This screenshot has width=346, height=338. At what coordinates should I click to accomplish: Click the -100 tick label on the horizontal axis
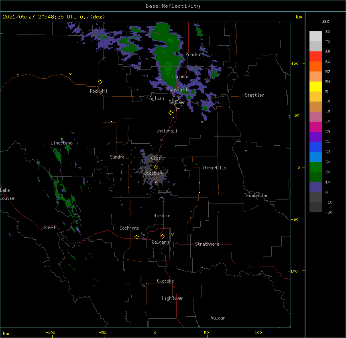tap(50, 332)
